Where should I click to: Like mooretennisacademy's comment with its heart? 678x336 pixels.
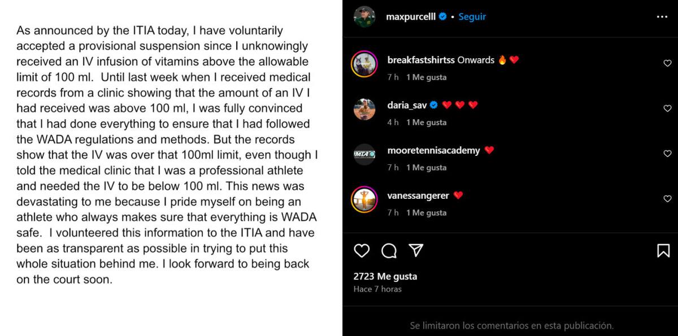[667, 154]
